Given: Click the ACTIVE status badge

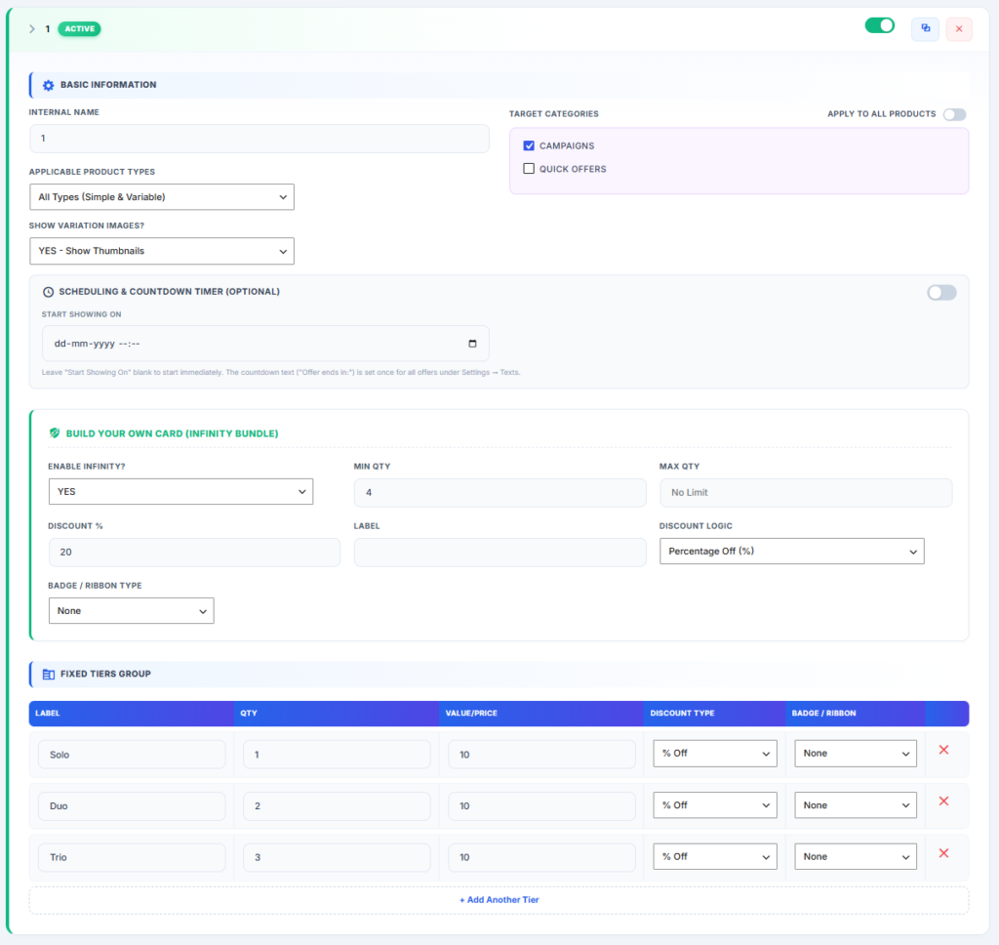Looking at the screenshot, I should coord(80,28).
